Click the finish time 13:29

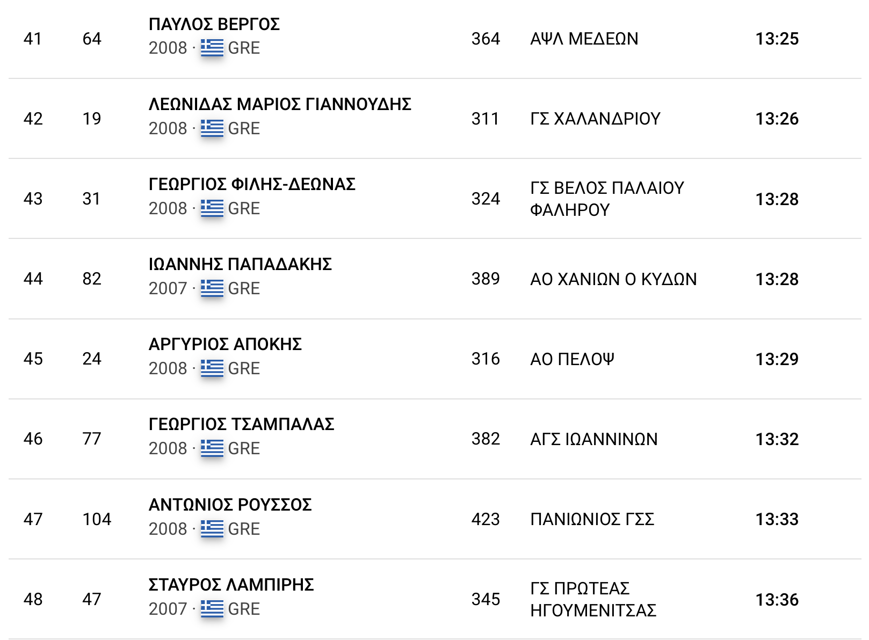(x=777, y=359)
